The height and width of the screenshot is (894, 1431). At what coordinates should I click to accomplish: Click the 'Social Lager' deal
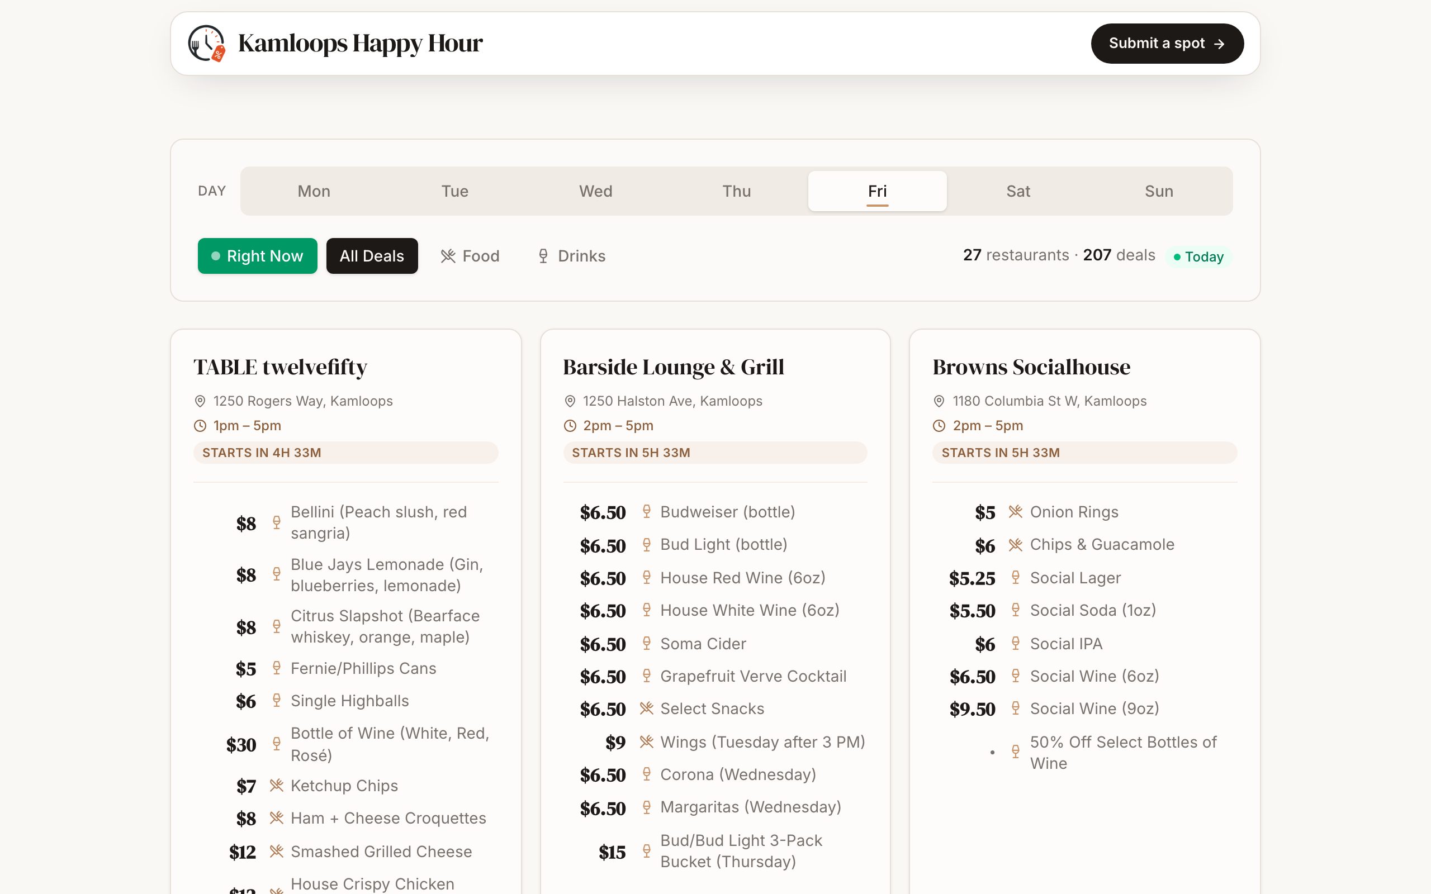tap(1075, 578)
